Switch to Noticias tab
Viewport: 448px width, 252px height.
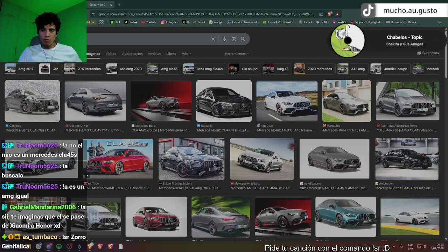click(x=154, y=54)
